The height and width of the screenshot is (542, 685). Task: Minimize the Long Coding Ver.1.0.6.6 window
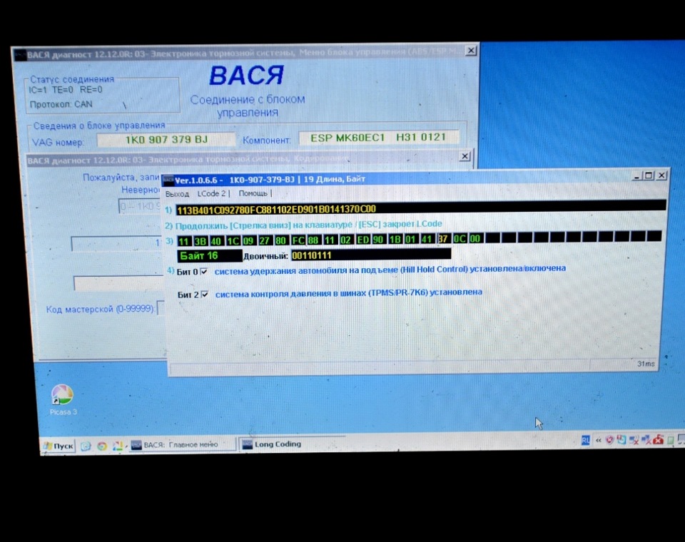(x=637, y=176)
